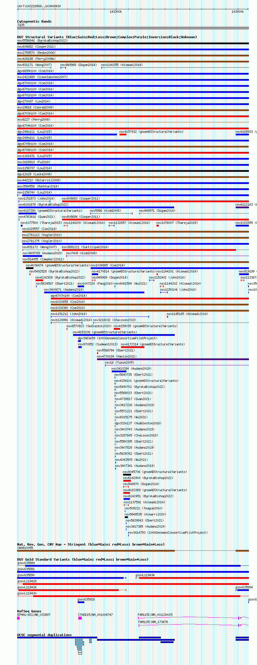Image resolution: width=257 pixels, height=665 pixels.
Task: Click nsv4153206 (gnomADStructuralVariants) label
Action: 105,332
